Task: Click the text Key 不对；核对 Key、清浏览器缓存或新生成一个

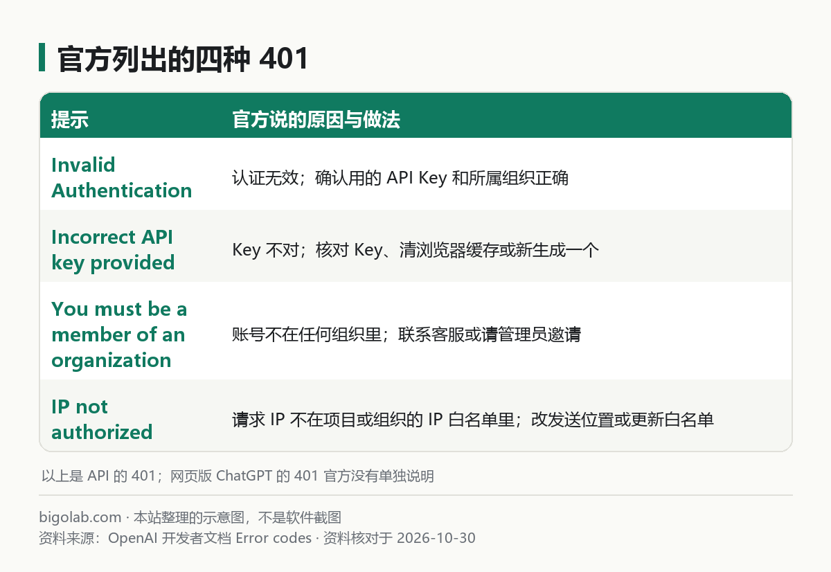Action: pyautogui.click(x=415, y=250)
